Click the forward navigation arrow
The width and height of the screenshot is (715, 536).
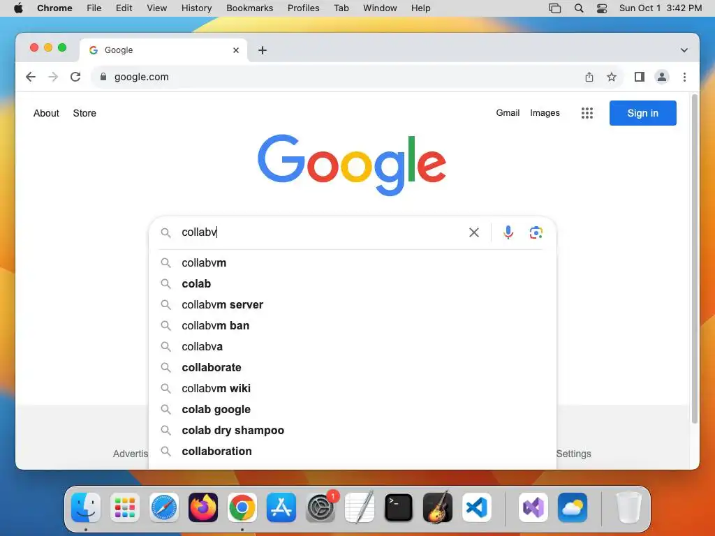click(x=53, y=77)
